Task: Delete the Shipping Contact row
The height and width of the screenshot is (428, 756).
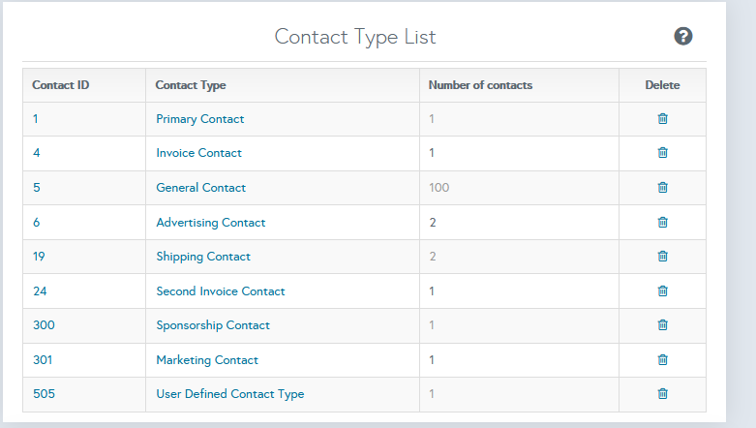Action: pyautogui.click(x=662, y=257)
